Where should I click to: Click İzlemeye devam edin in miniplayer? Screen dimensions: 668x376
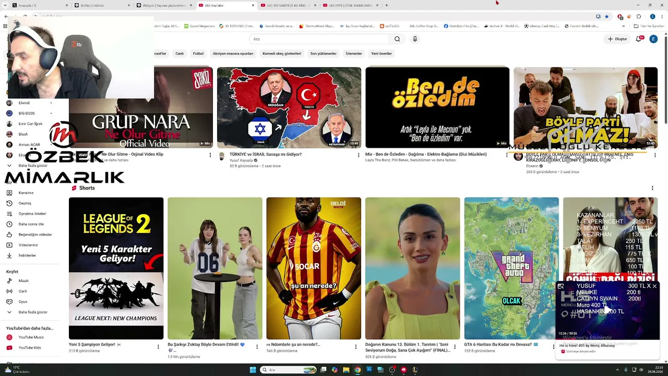click(579, 351)
